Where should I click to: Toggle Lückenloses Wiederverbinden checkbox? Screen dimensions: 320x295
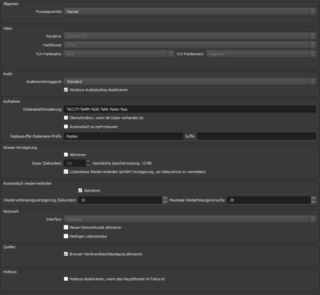(66, 172)
